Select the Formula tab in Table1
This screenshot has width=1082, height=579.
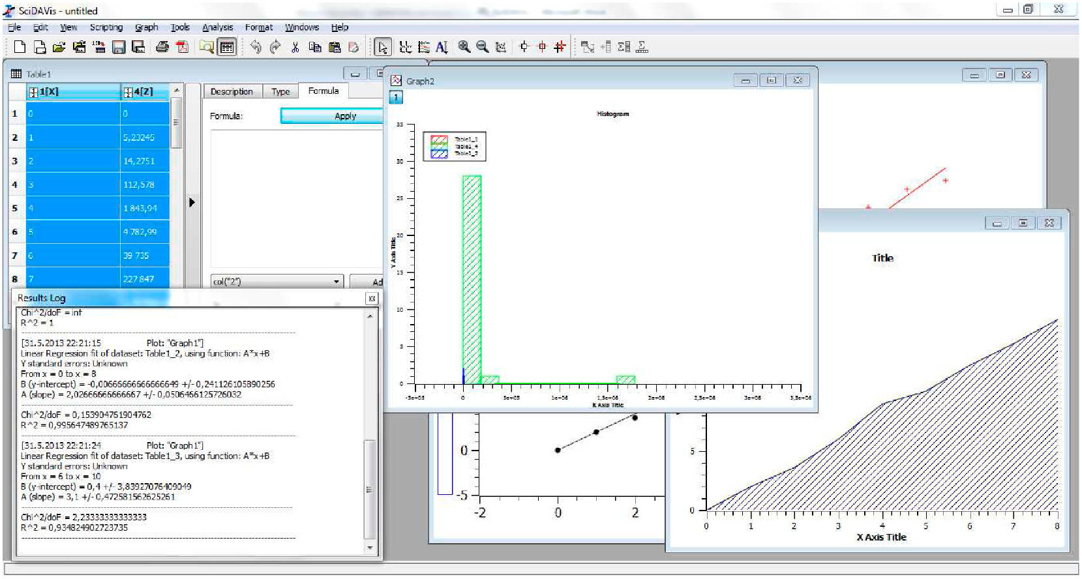click(x=323, y=91)
